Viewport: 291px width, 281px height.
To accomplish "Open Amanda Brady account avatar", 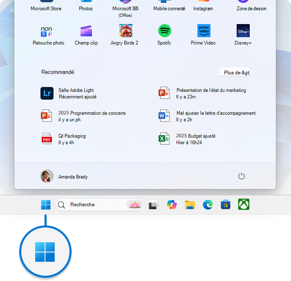I will point(47,176).
